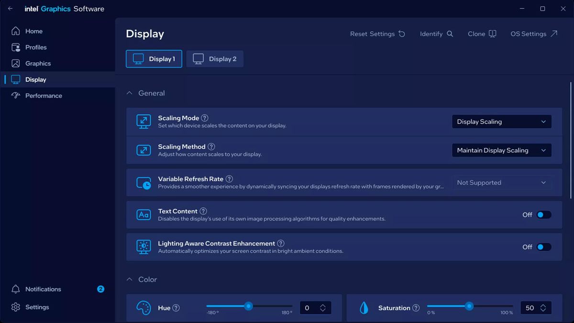Open the Scaling Mode dropdown
The height and width of the screenshot is (323, 574).
coord(501,122)
